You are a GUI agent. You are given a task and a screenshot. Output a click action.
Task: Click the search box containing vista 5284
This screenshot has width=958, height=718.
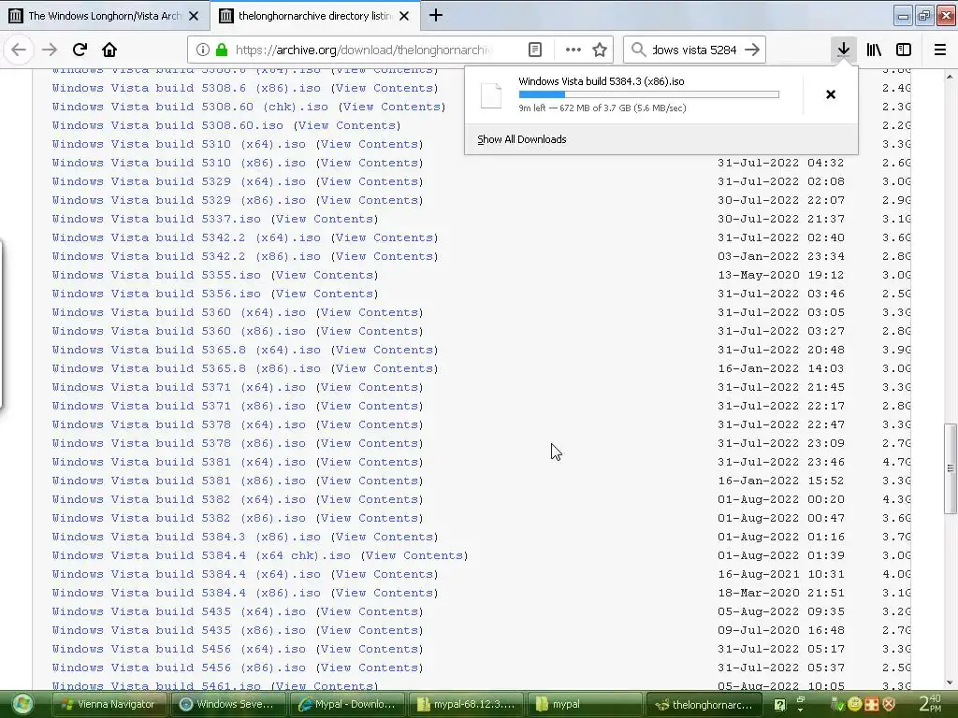(x=695, y=50)
